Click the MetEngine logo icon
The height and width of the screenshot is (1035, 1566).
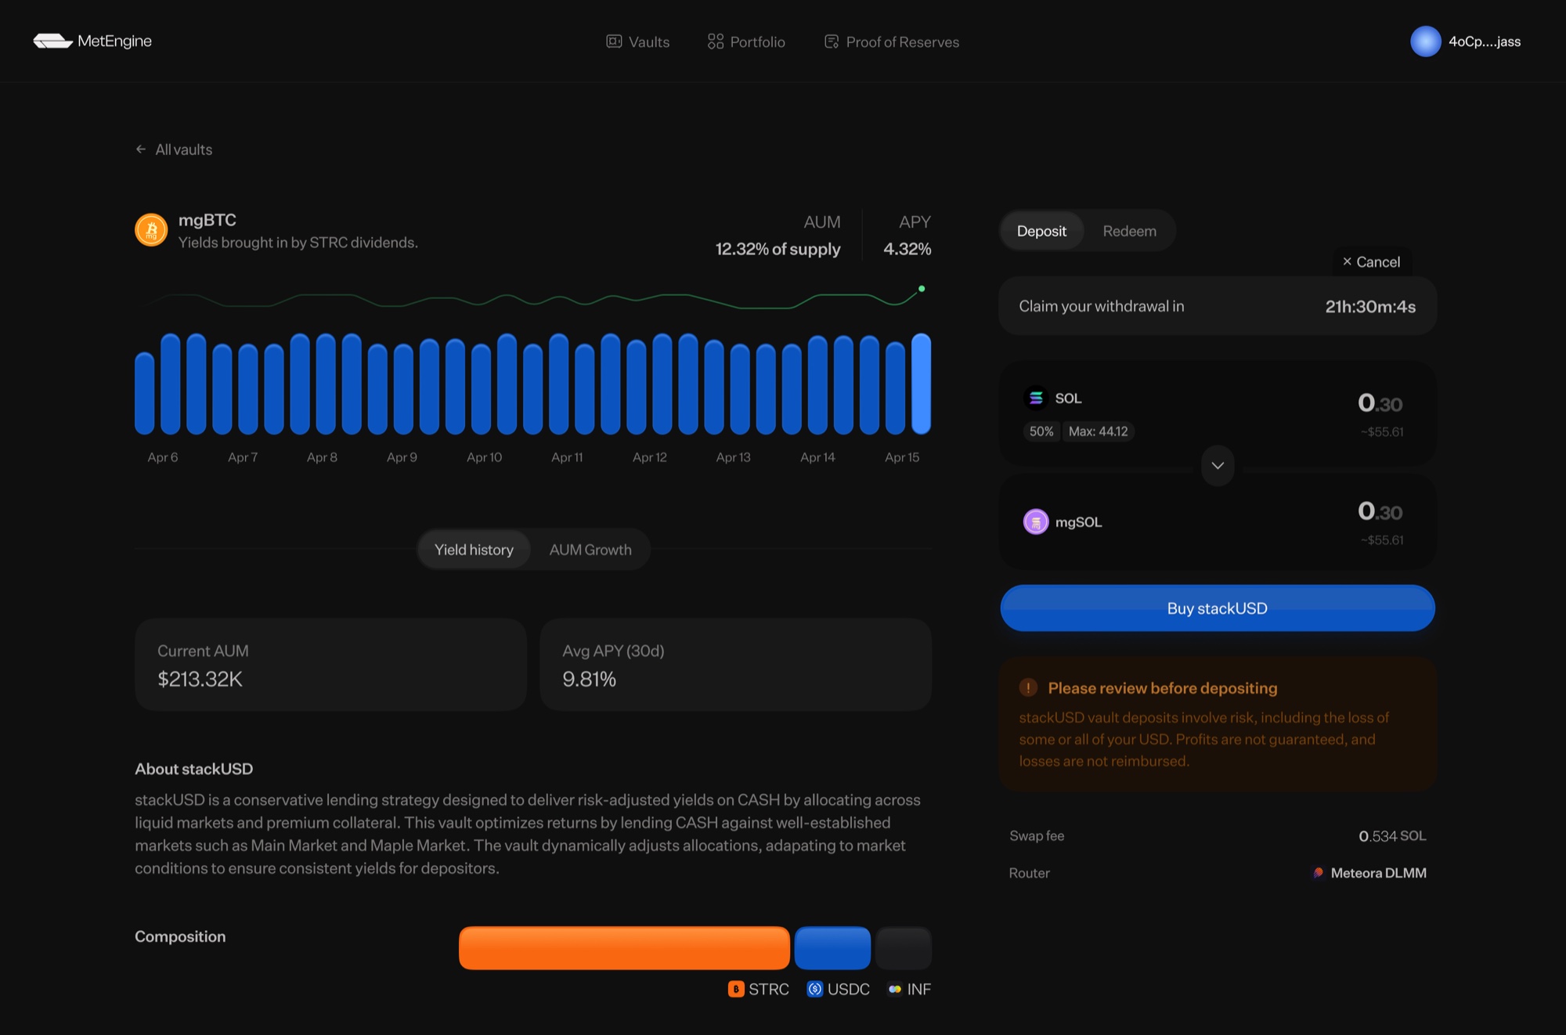(x=52, y=41)
